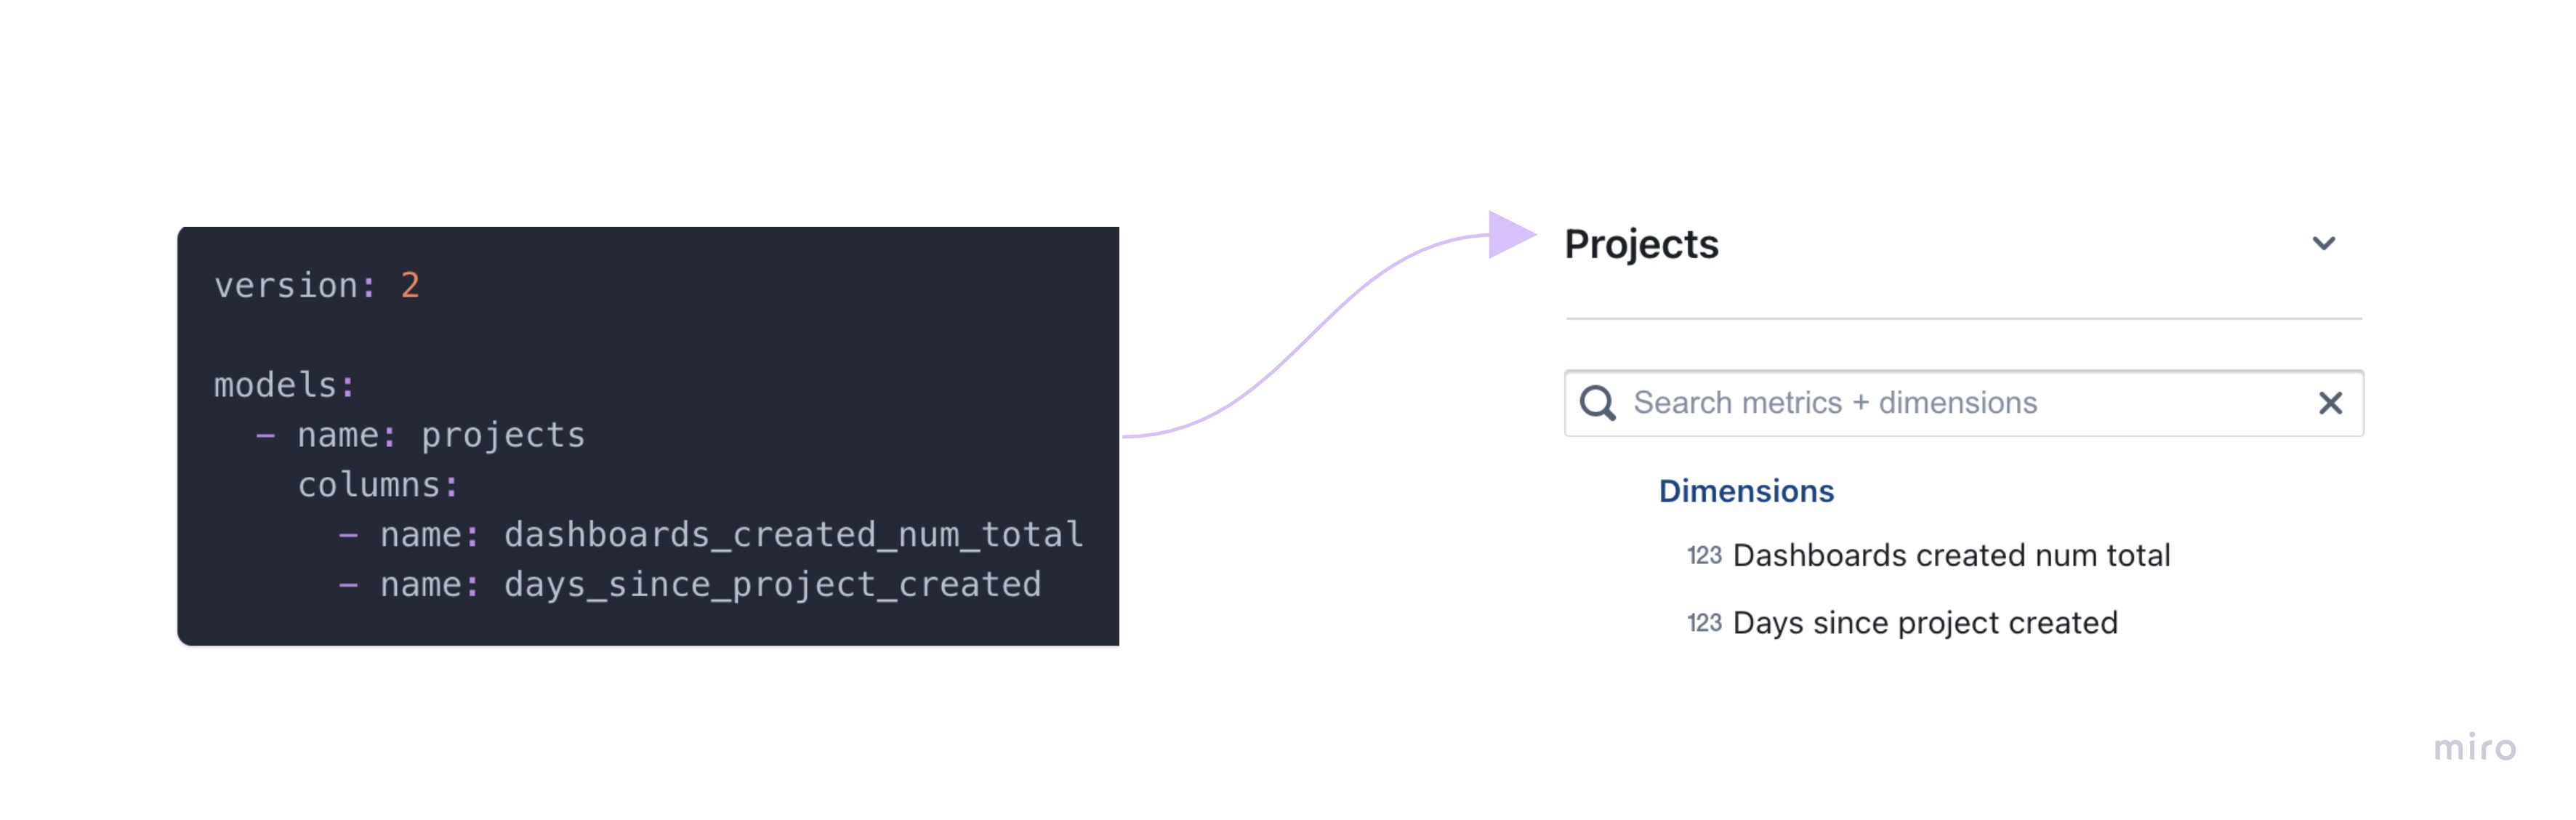Click the Projects table title
Image resolution: width=2576 pixels, height=820 pixels.
tap(1641, 244)
